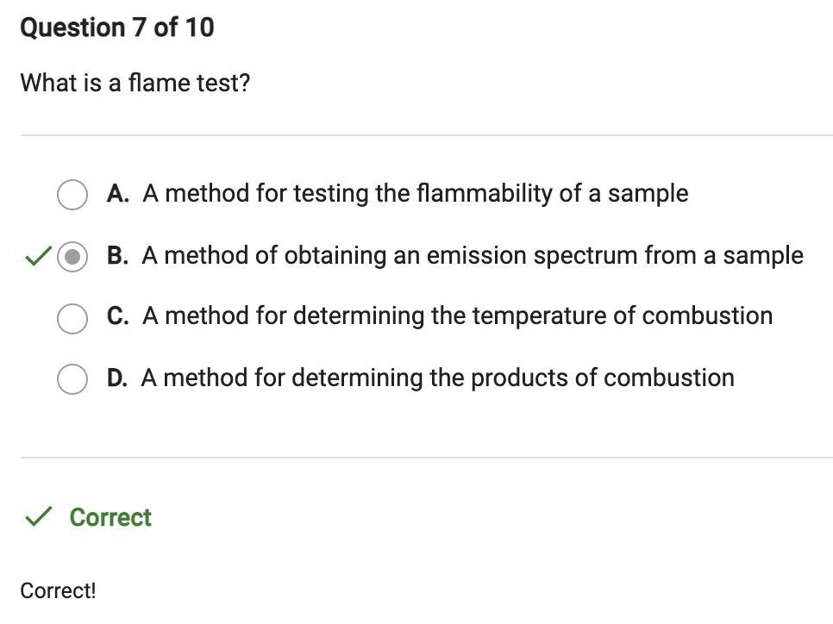Image resolution: width=833 pixels, height=624 pixels.
Task: Pick the radio button for option D
Action: [72, 378]
